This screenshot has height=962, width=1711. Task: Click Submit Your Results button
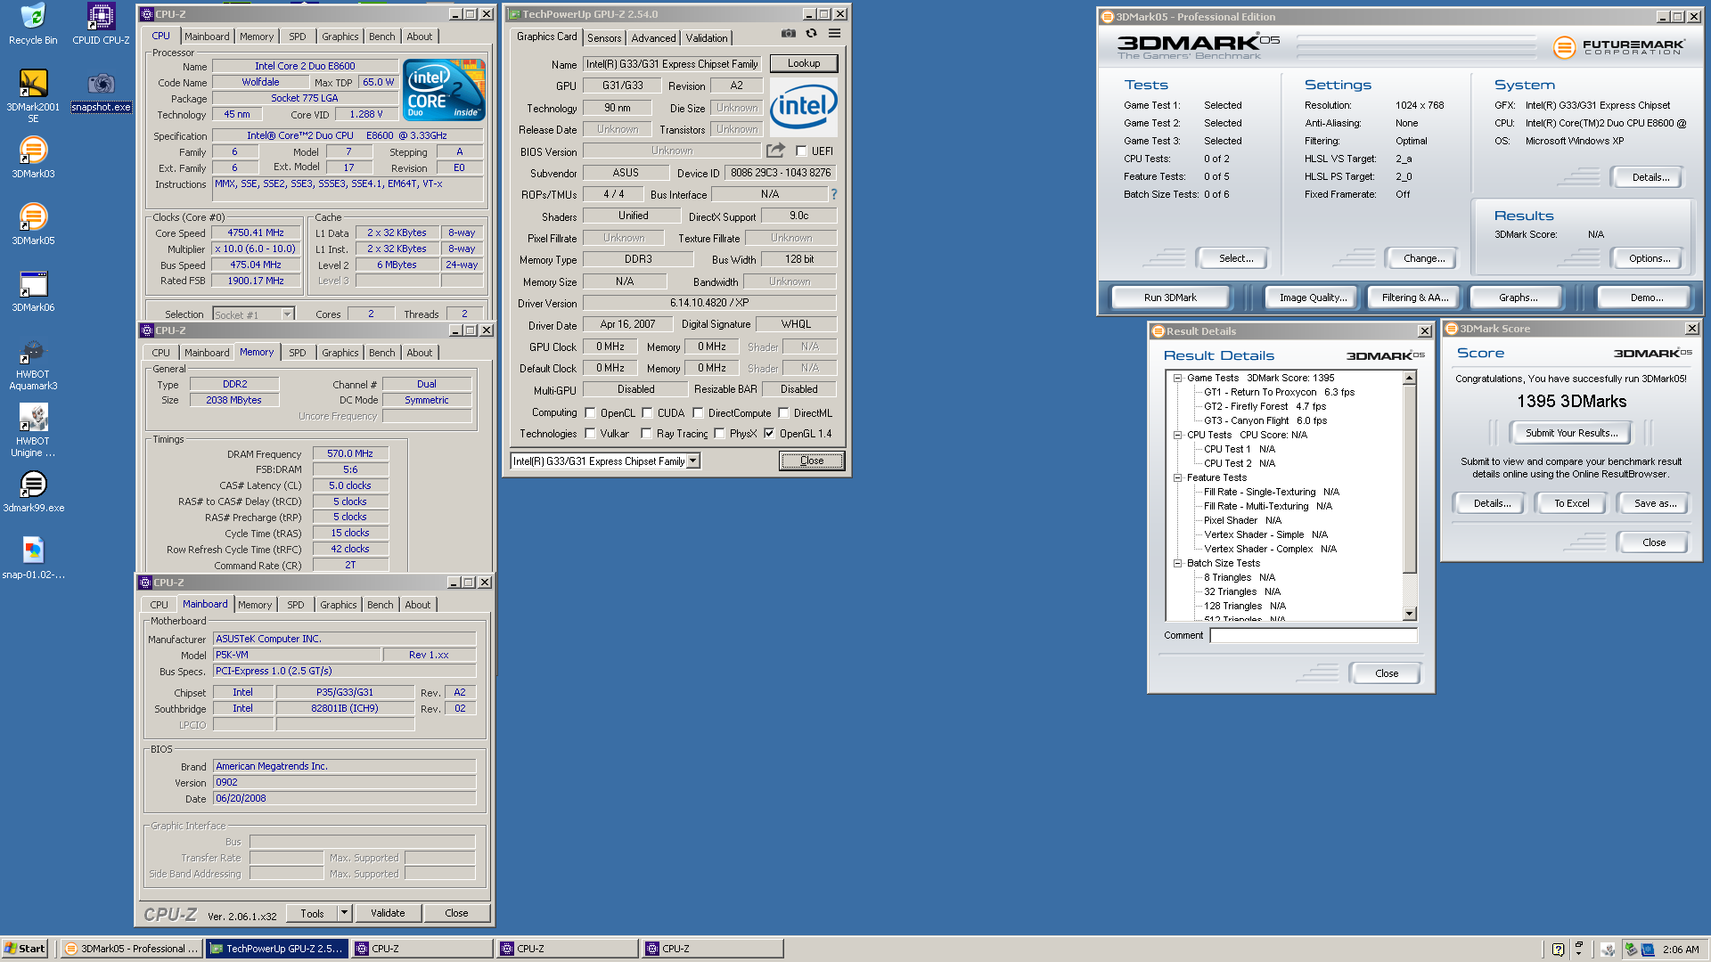(x=1571, y=433)
